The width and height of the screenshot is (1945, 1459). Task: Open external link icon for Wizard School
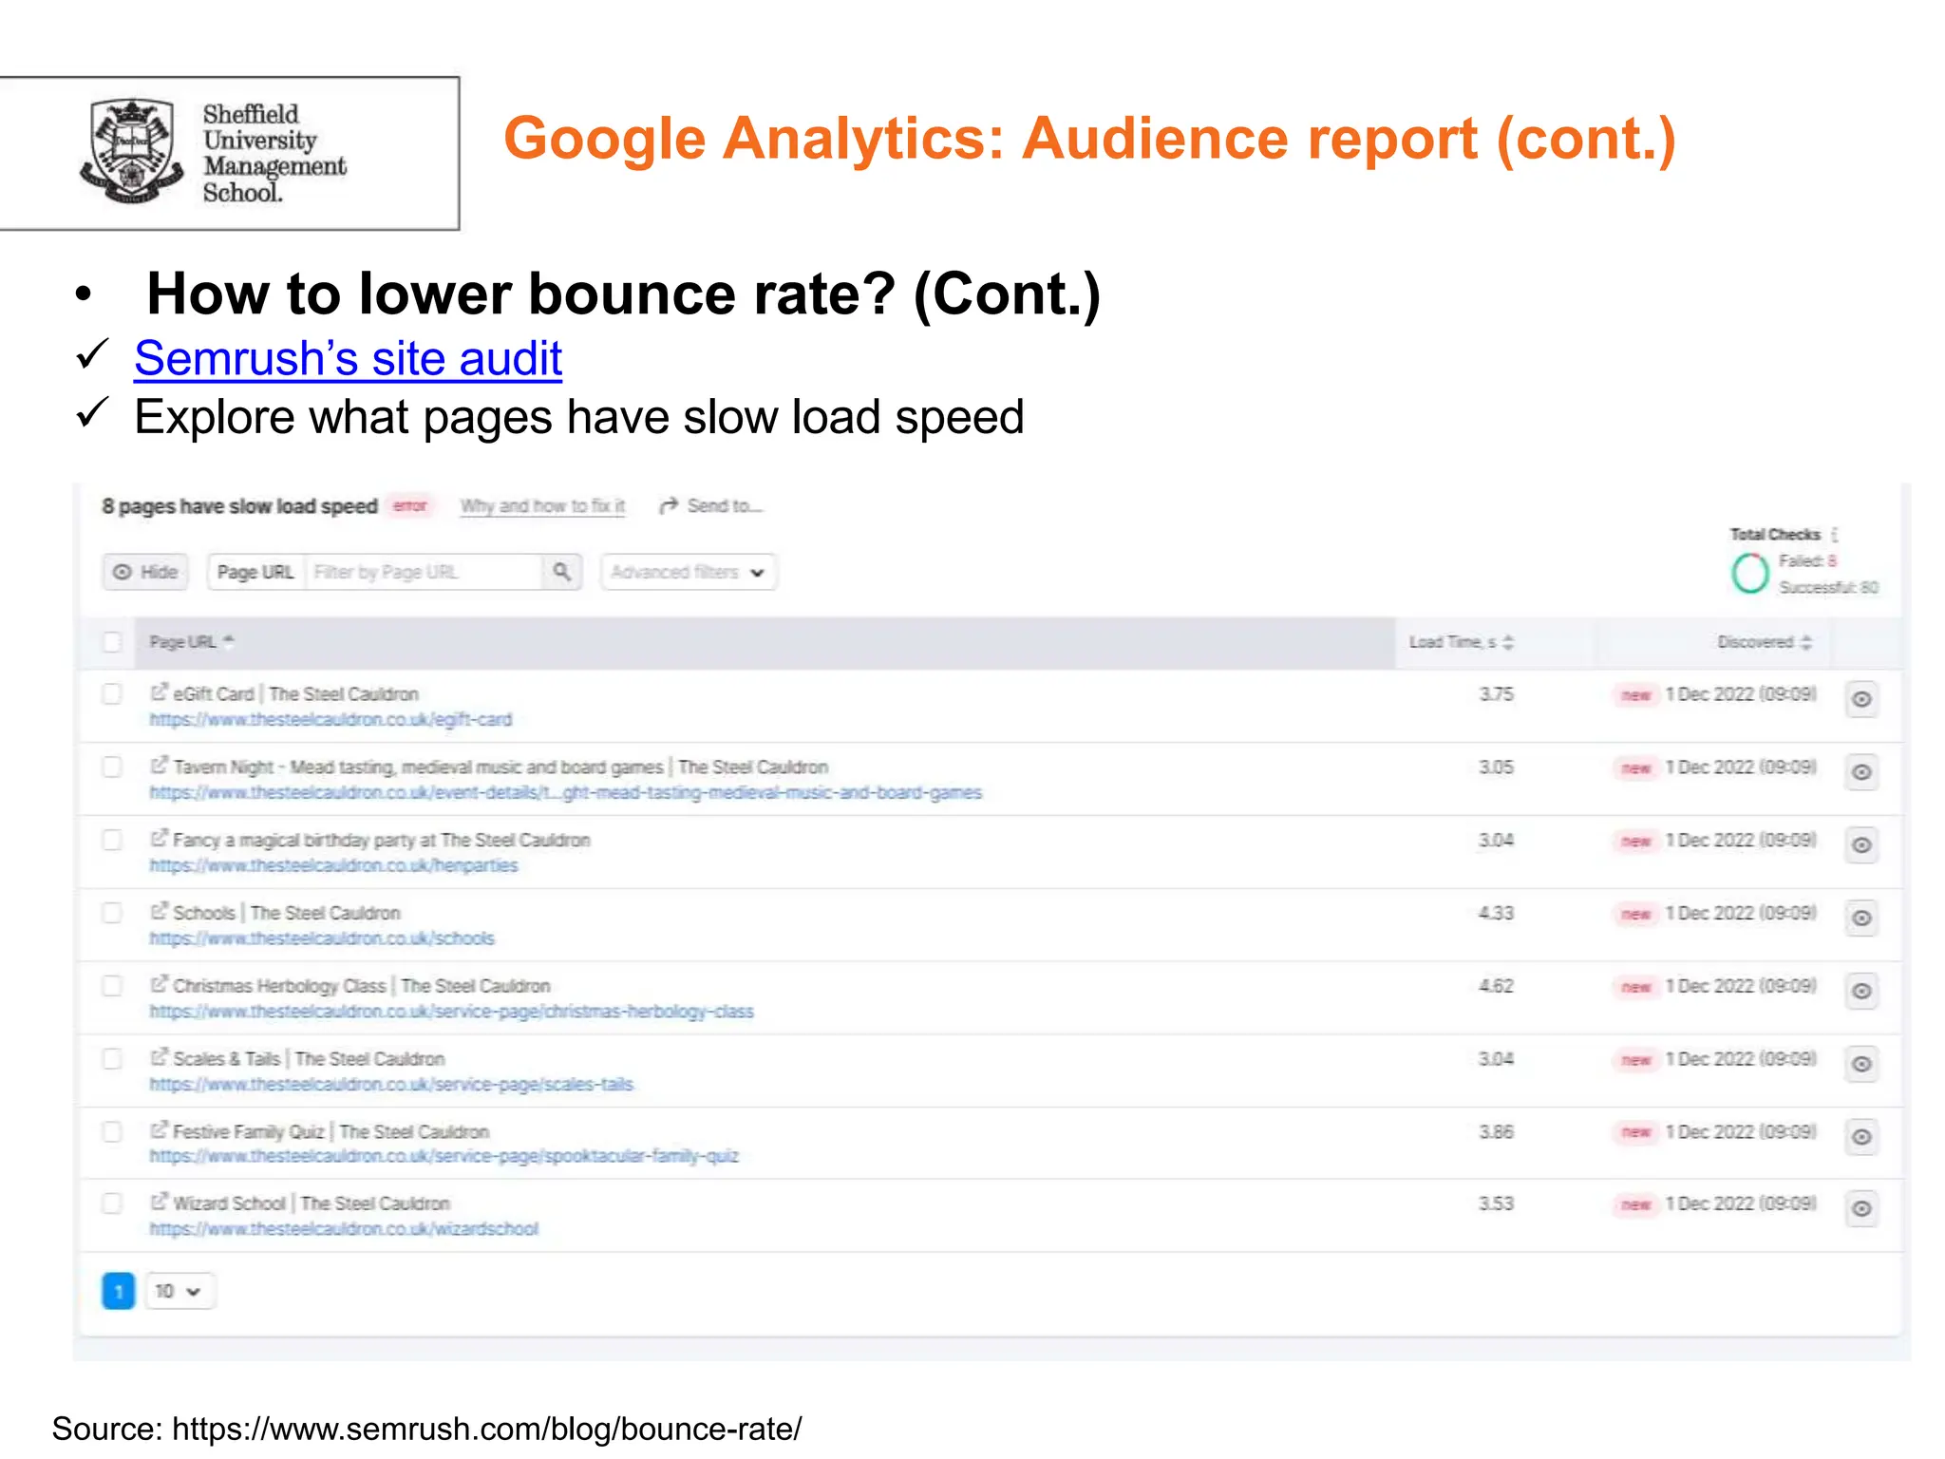tap(159, 1202)
